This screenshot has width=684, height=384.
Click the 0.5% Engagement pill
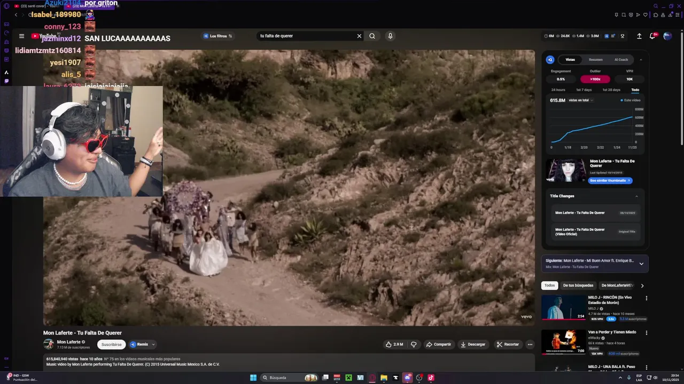pyautogui.click(x=561, y=79)
